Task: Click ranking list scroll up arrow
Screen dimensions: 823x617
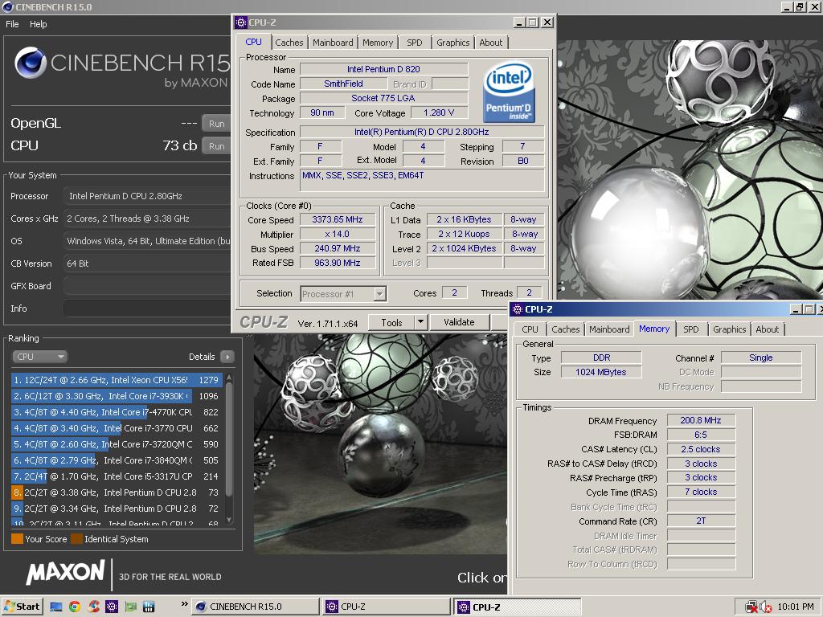Action: tap(229, 378)
